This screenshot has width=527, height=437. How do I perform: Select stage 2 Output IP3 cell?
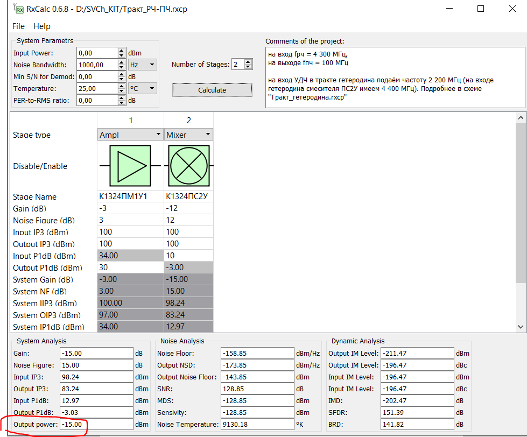point(189,243)
